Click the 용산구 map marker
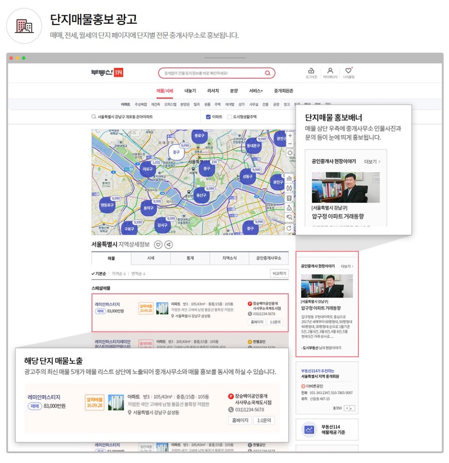 [x=202, y=195]
